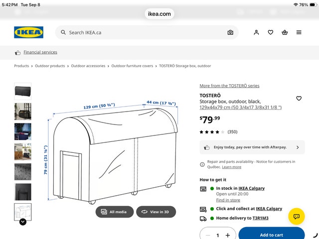The image size is (319, 239).
Task: Select the dimensions drawing thumbnail
Action: [x=23, y=212]
